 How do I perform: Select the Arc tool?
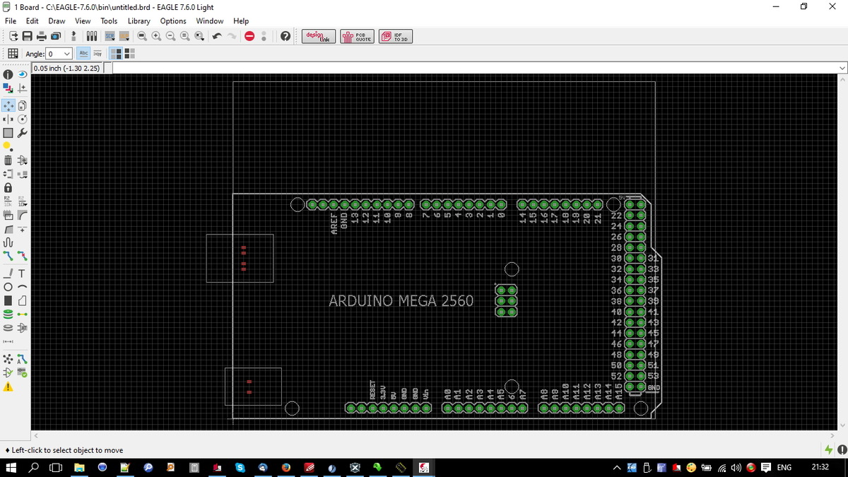click(22, 287)
